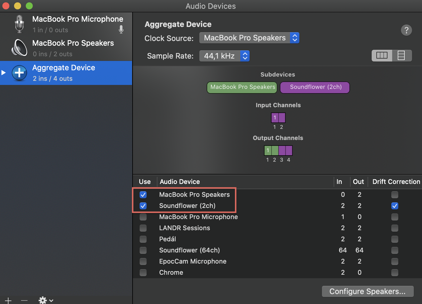Enable Use for MacBook Pro Microphone
This screenshot has width=422, height=304.
(x=143, y=217)
